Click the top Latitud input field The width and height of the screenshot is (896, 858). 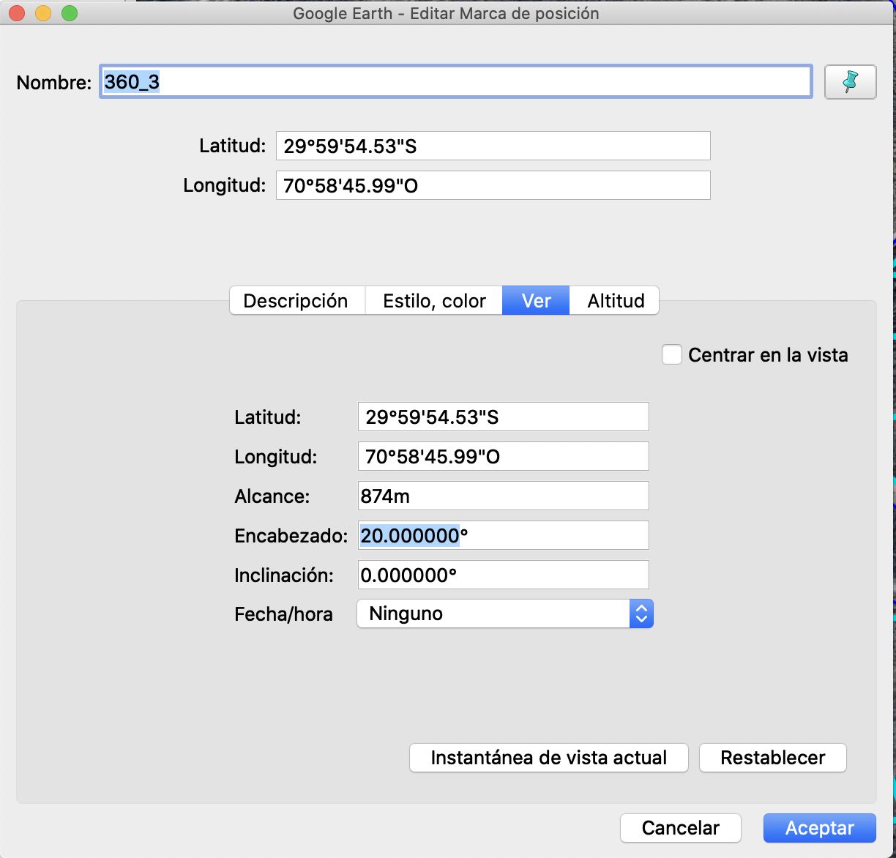click(x=493, y=146)
